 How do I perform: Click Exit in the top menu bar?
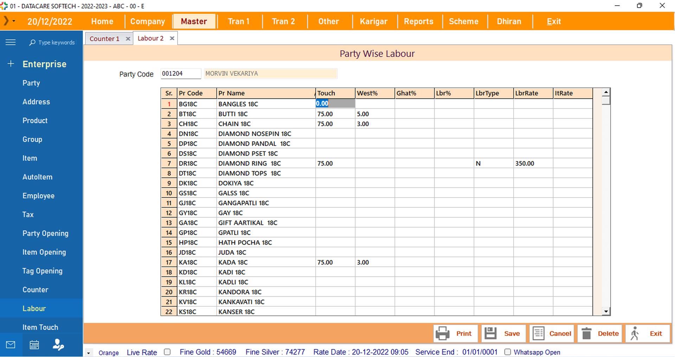coord(554,21)
